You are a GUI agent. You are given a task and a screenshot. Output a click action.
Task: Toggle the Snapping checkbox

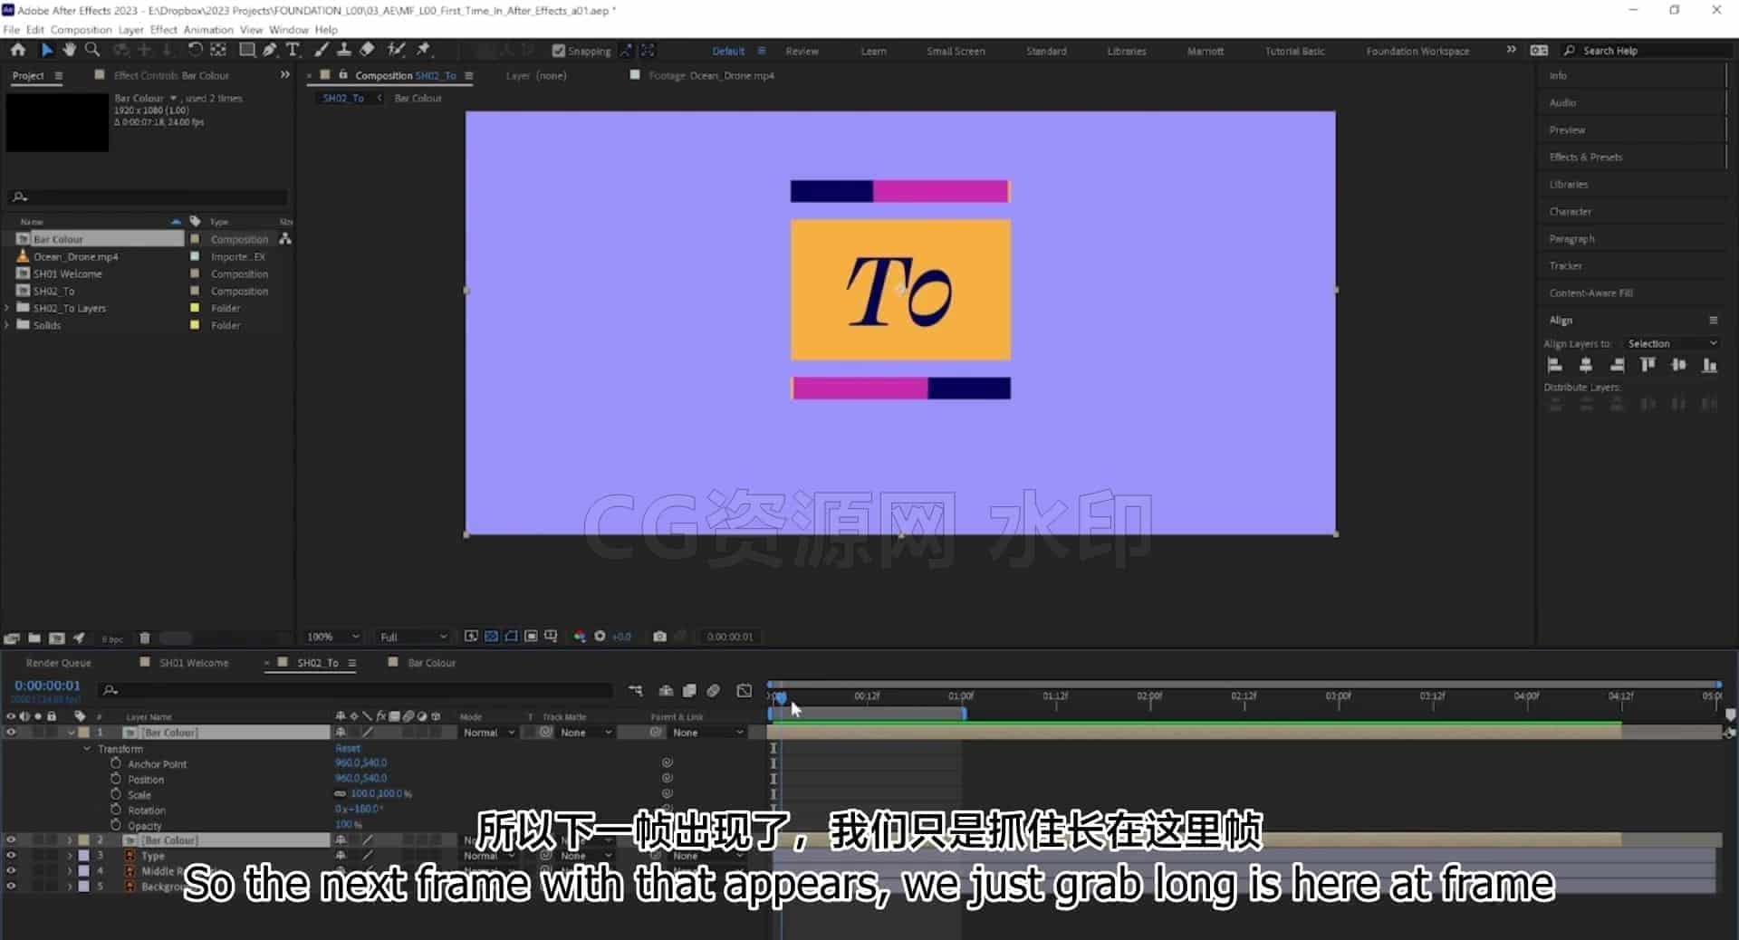coord(559,51)
